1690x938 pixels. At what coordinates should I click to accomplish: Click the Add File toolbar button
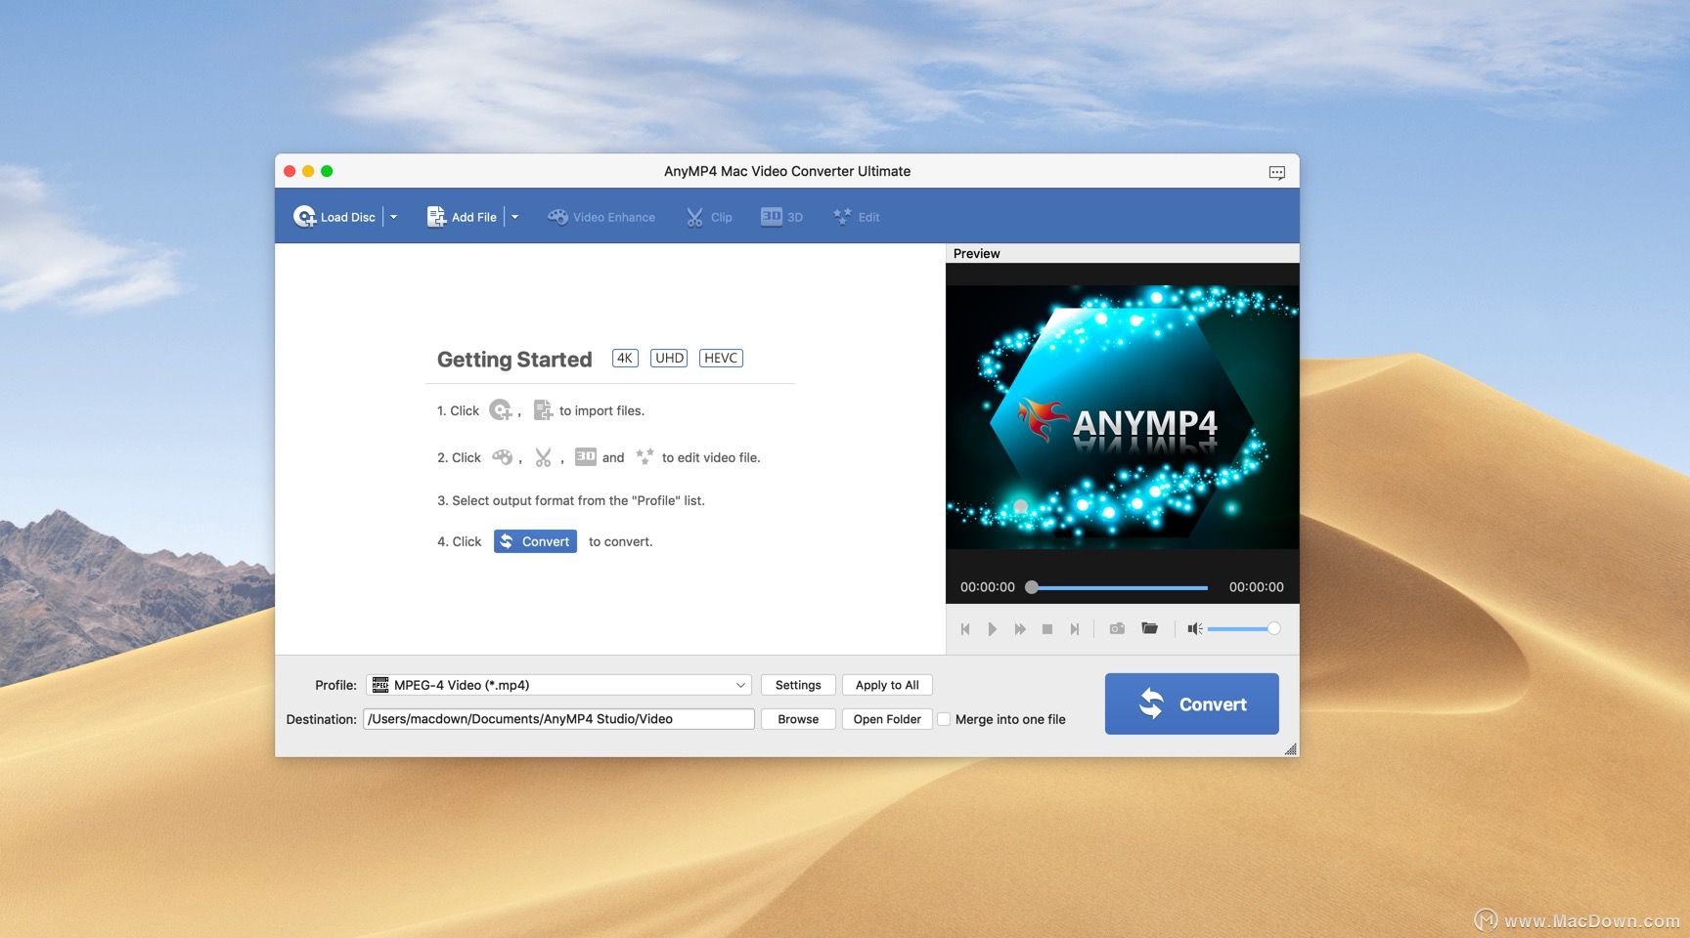[x=462, y=217]
